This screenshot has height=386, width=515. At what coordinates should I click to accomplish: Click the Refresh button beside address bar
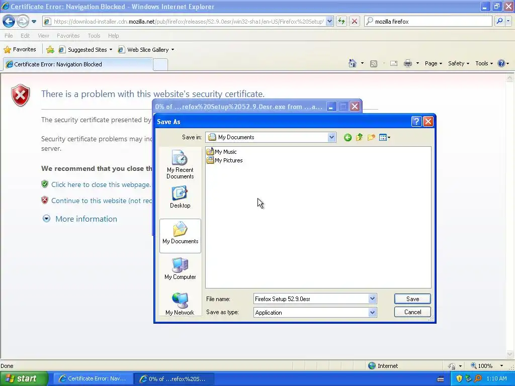tap(341, 21)
